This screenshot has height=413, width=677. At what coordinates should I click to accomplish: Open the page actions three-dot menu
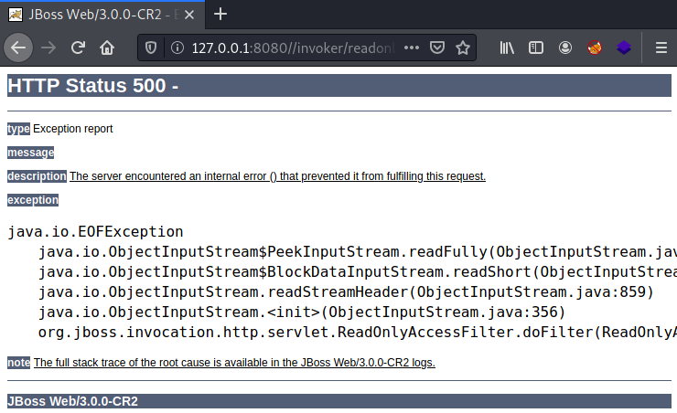(412, 48)
